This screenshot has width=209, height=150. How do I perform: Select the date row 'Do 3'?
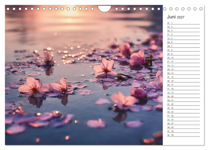pos(183,31)
